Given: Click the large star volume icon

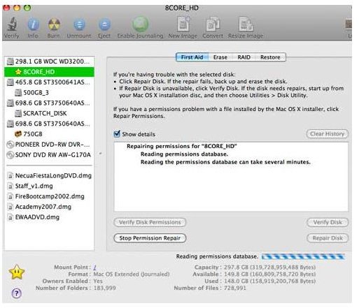Looking at the screenshot, I should pyautogui.click(x=17, y=272).
